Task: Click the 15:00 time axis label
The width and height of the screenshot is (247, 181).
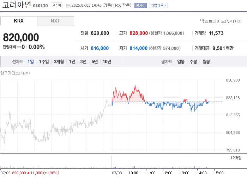Action: pos(219,173)
